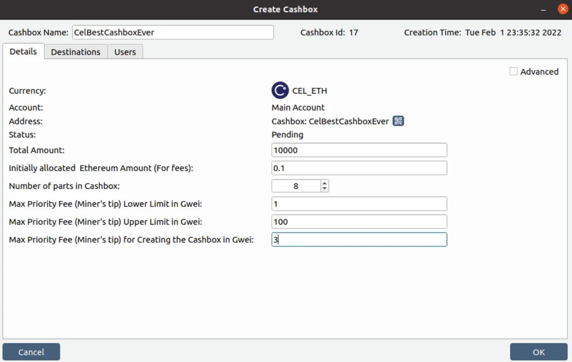572x362 pixels.
Task: Click the CEL_ETH currency logo icon
Action: coord(280,91)
